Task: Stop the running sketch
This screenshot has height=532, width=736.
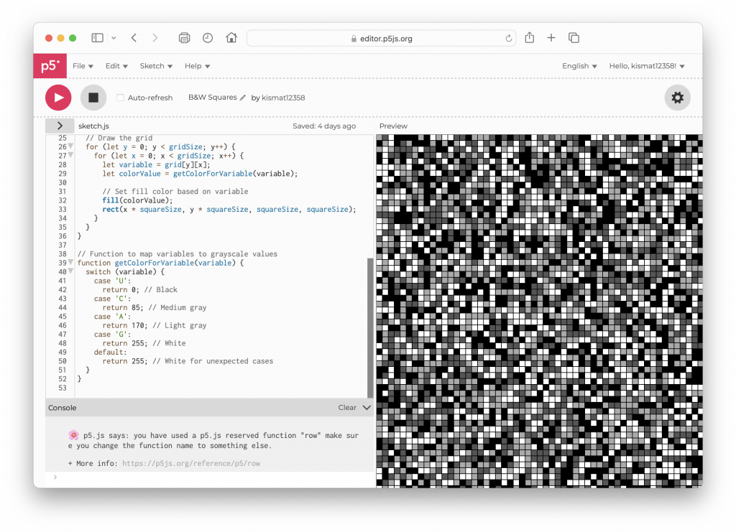Action: [93, 98]
